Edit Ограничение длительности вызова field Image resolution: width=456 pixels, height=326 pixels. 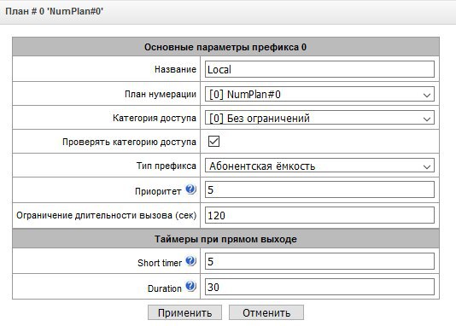(x=319, y=215)
